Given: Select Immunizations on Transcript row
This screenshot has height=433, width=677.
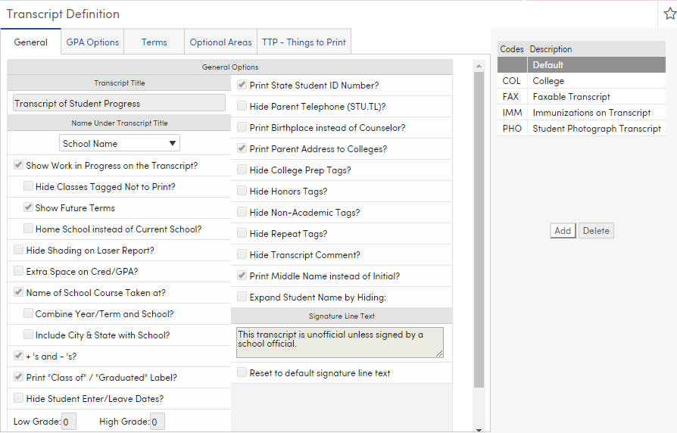Looking at the screenshot, I should [581, 113].
